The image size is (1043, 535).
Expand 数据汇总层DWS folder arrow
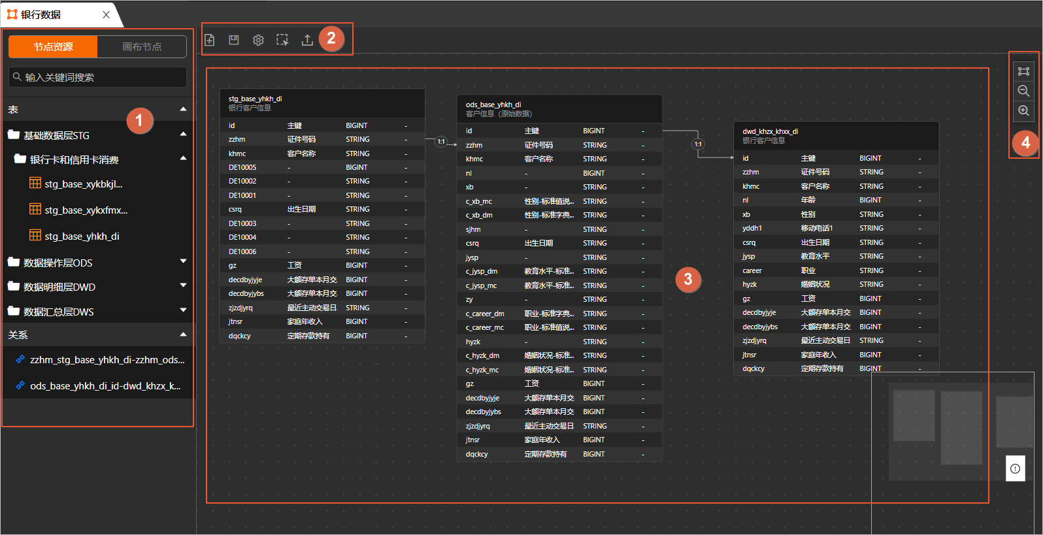coord(183,310)
